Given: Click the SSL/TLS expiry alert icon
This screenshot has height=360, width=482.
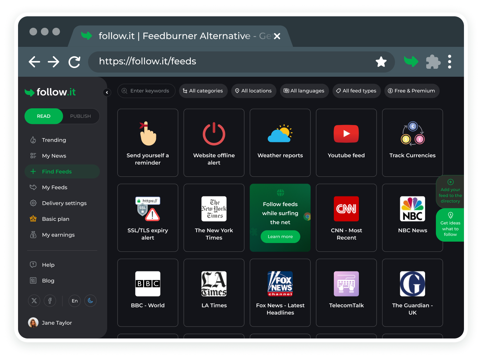Looking at the screenshot, I should click(x=148, y=209).
